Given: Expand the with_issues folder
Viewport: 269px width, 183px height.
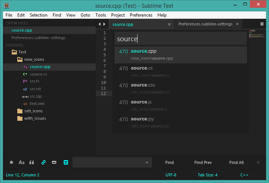Looking at the screenshot, I should point(20,119).
